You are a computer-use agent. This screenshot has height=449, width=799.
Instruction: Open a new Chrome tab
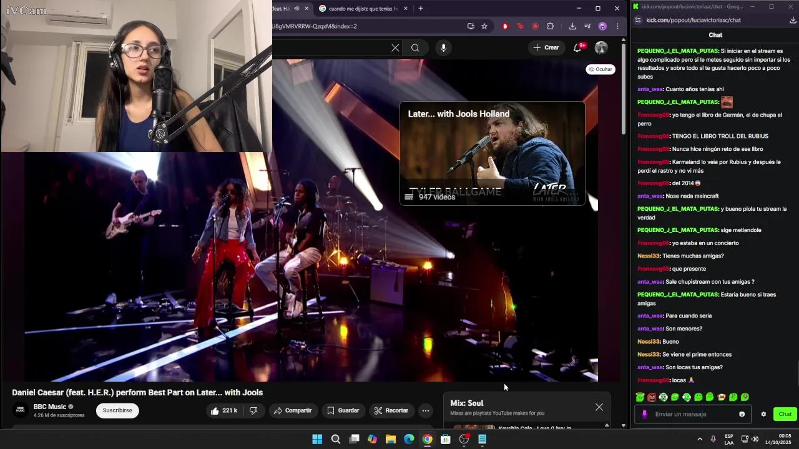(421, 9)
